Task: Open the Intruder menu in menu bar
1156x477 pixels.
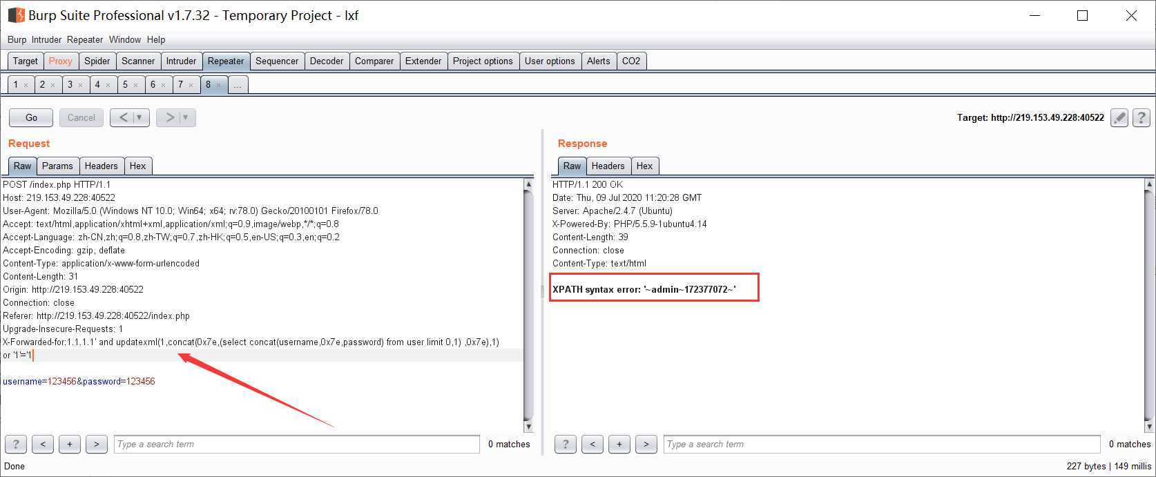Action: pyautogui.click(x=46, y=39)
